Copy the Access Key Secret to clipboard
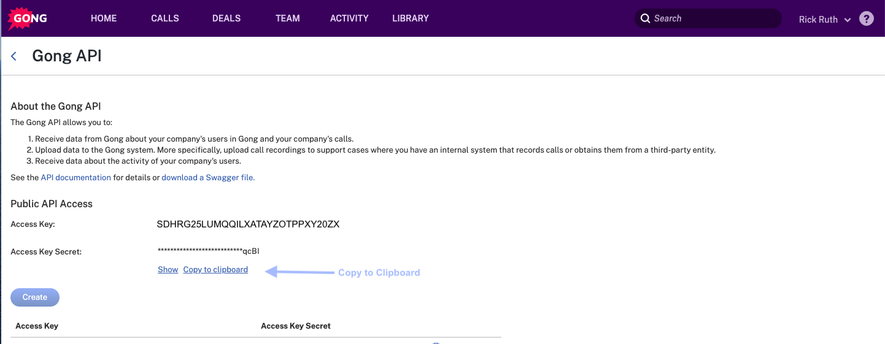 tap(215, 270)
